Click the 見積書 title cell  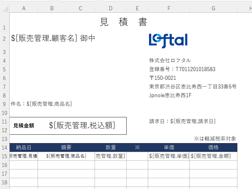point(124,22)
